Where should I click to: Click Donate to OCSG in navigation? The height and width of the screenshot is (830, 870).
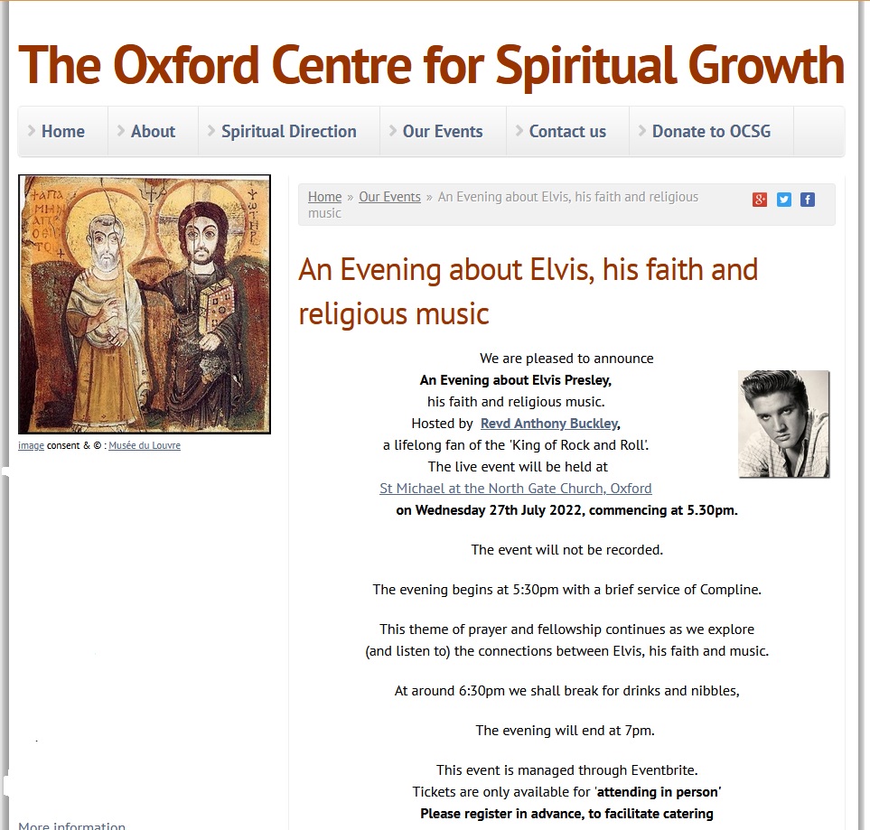[711, 131]
